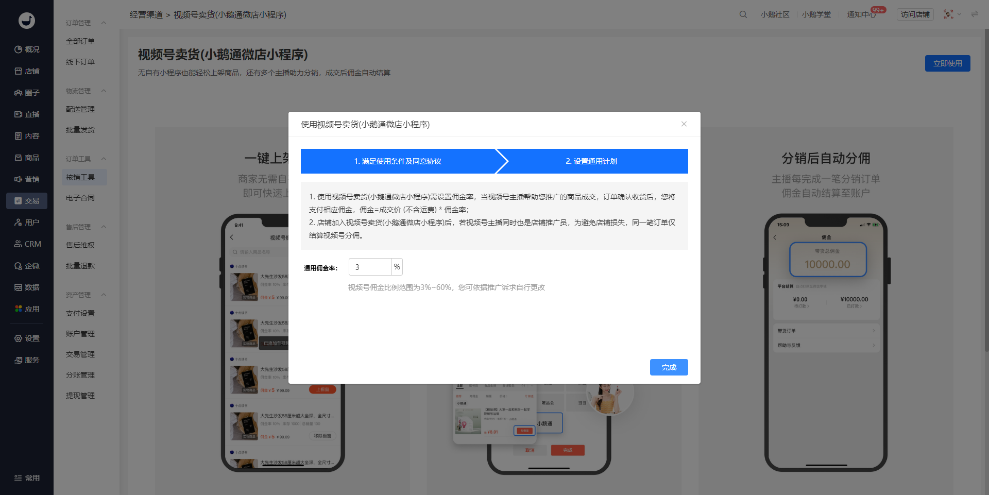This screenshot has width=989, height=495.
Task: Open the account avatar dropdown
Action: (x=952, y=14)
